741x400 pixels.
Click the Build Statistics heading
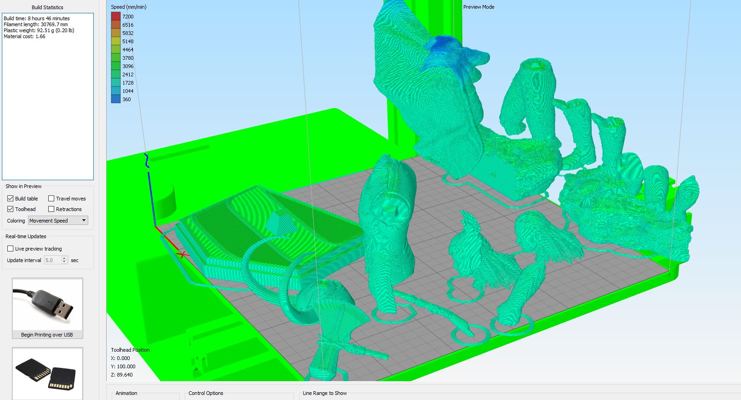tap(47, 7)
